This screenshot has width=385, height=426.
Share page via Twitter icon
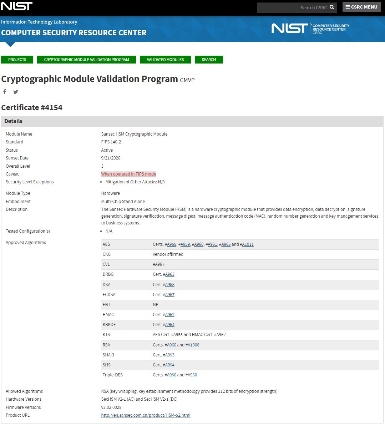pyautogui.click(x=16, y=92)
